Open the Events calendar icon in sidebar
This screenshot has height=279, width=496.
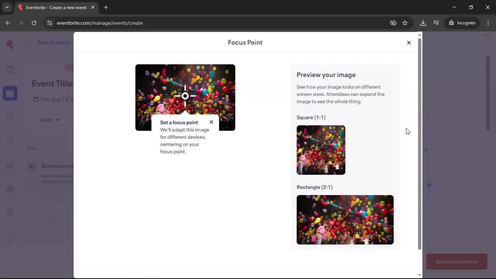[x=10, y=93]
